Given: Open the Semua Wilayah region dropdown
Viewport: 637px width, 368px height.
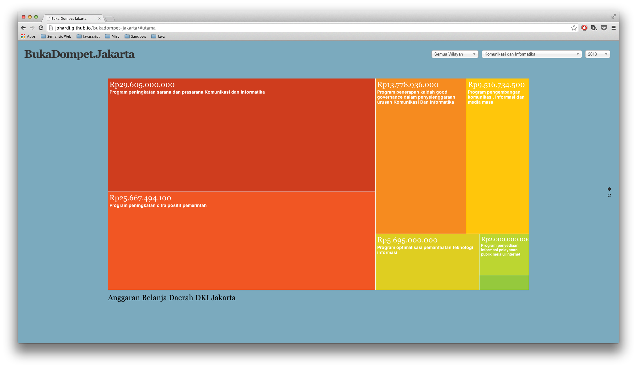Looking at the screenshot, I should point(455,54).
